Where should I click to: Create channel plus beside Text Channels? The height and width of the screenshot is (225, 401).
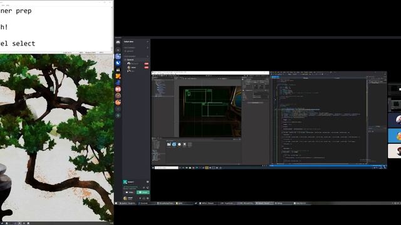point(148,47)
